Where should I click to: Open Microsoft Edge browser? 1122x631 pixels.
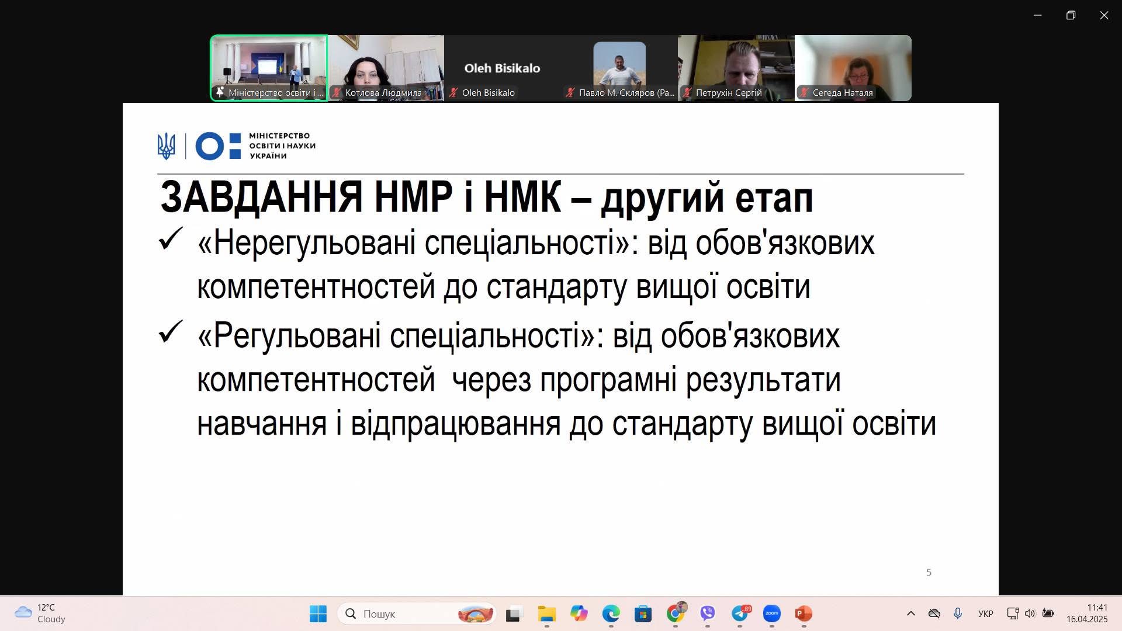click(x=611, y=613)
